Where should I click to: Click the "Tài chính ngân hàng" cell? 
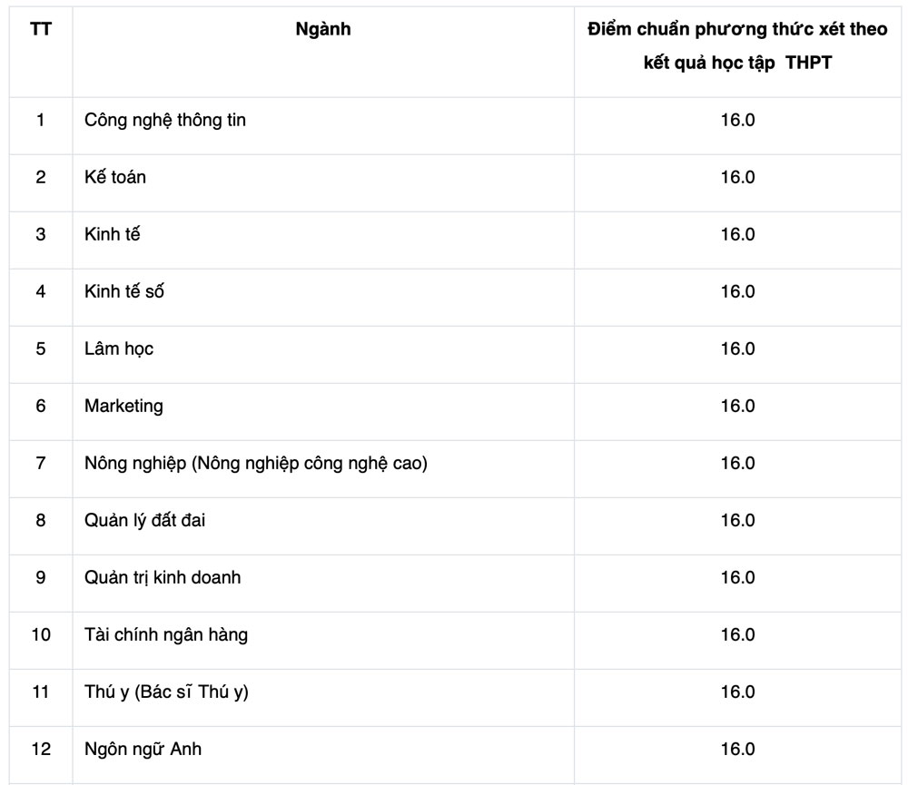(x=166, y=634)
